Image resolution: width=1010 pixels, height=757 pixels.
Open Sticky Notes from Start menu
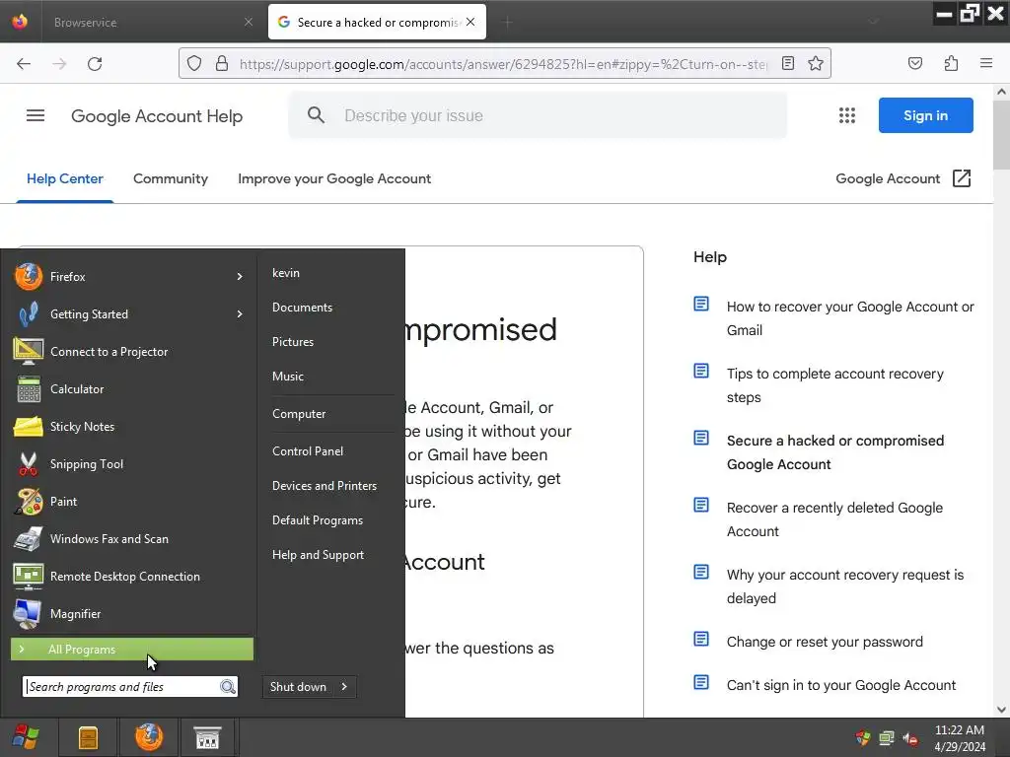tap(82, 426)
